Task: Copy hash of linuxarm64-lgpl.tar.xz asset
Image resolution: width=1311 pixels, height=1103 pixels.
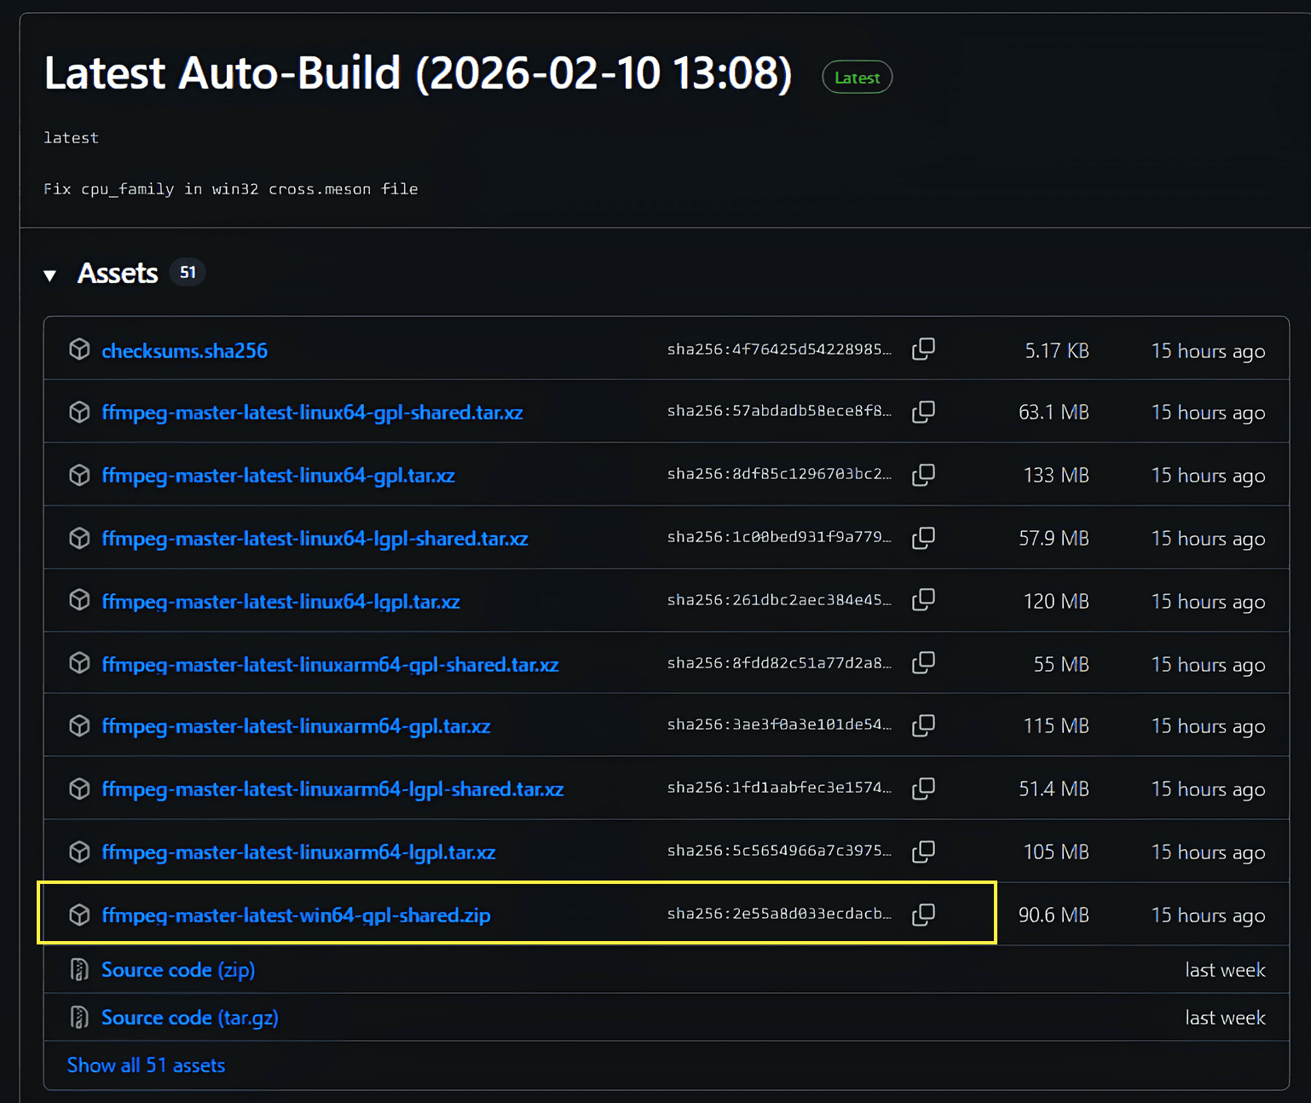Action: (923, 852)
